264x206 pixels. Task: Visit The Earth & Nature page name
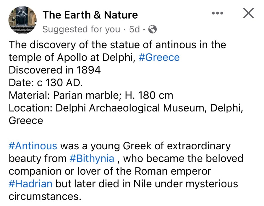coord(90,15)
